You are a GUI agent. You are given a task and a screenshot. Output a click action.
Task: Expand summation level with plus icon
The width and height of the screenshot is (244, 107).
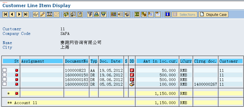(151, 14)
